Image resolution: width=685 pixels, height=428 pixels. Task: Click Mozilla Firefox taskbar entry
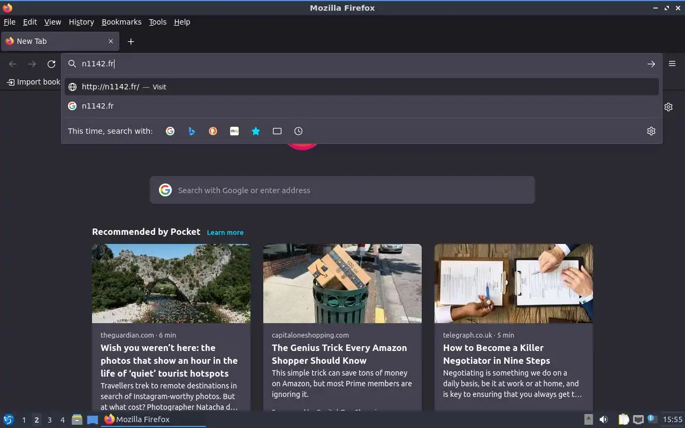click(x=154, y=419)
